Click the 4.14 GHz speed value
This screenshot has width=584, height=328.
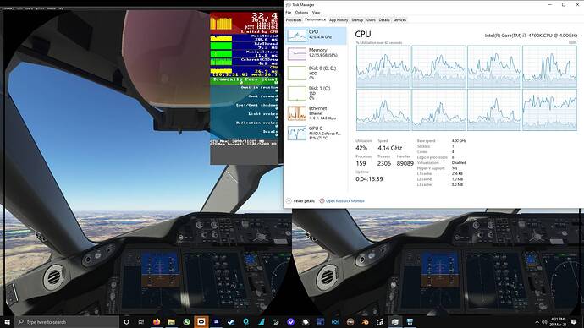point(390,148)
